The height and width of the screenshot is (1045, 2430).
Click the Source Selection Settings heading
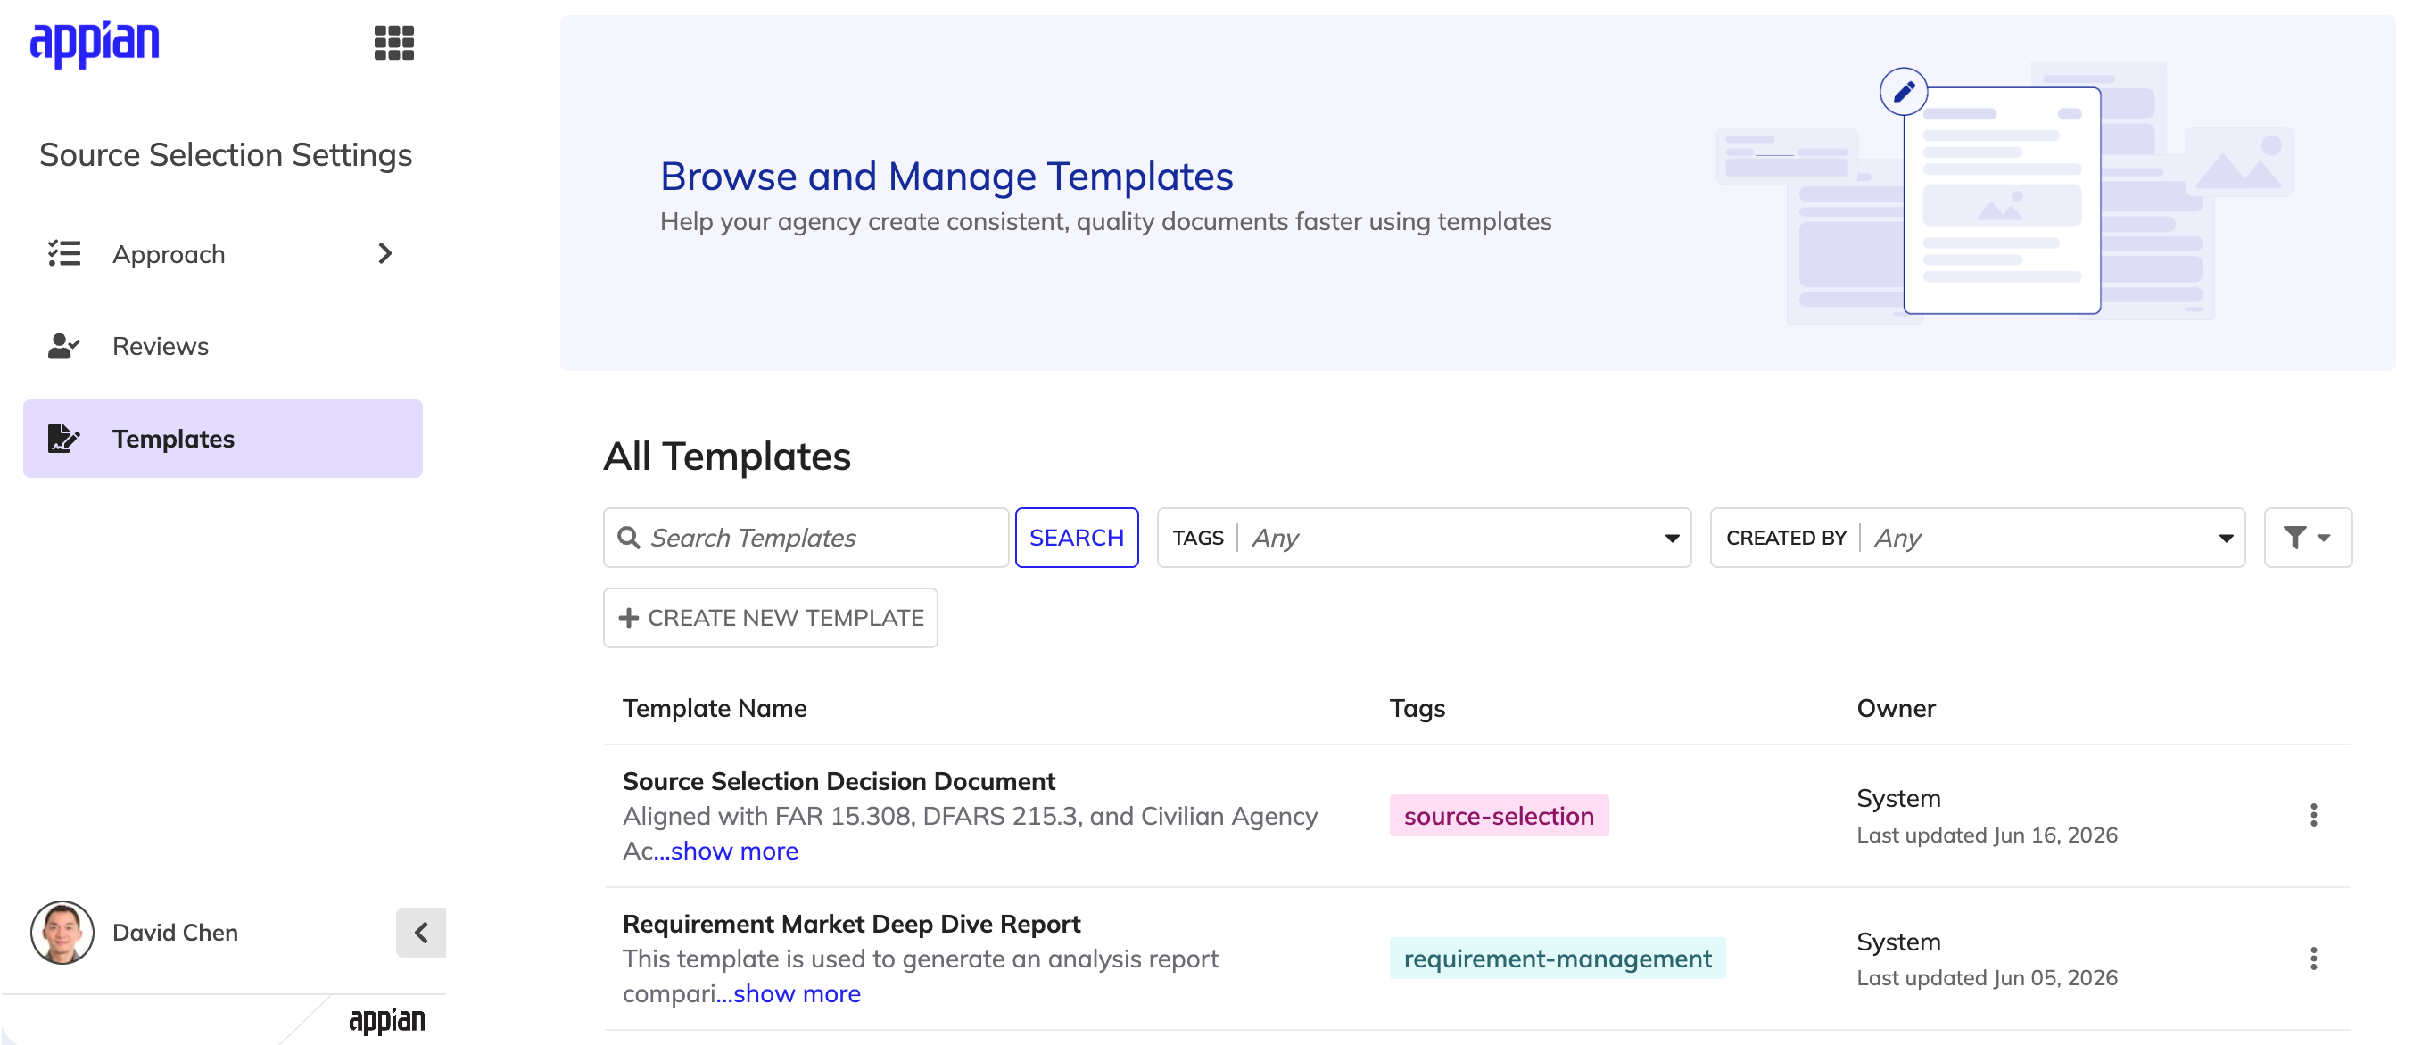[x=226, y=154]
